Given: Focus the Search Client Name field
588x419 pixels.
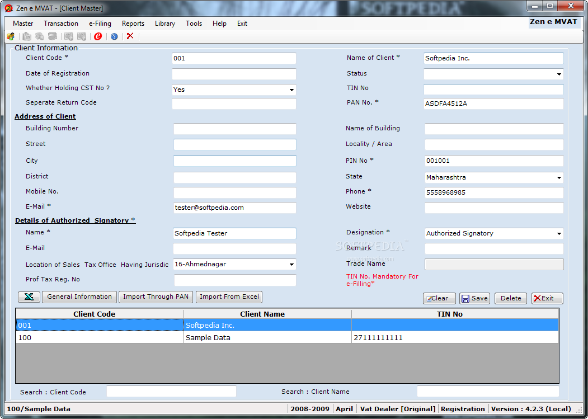Looking at the screenshot, I should (x=488, y=391).
